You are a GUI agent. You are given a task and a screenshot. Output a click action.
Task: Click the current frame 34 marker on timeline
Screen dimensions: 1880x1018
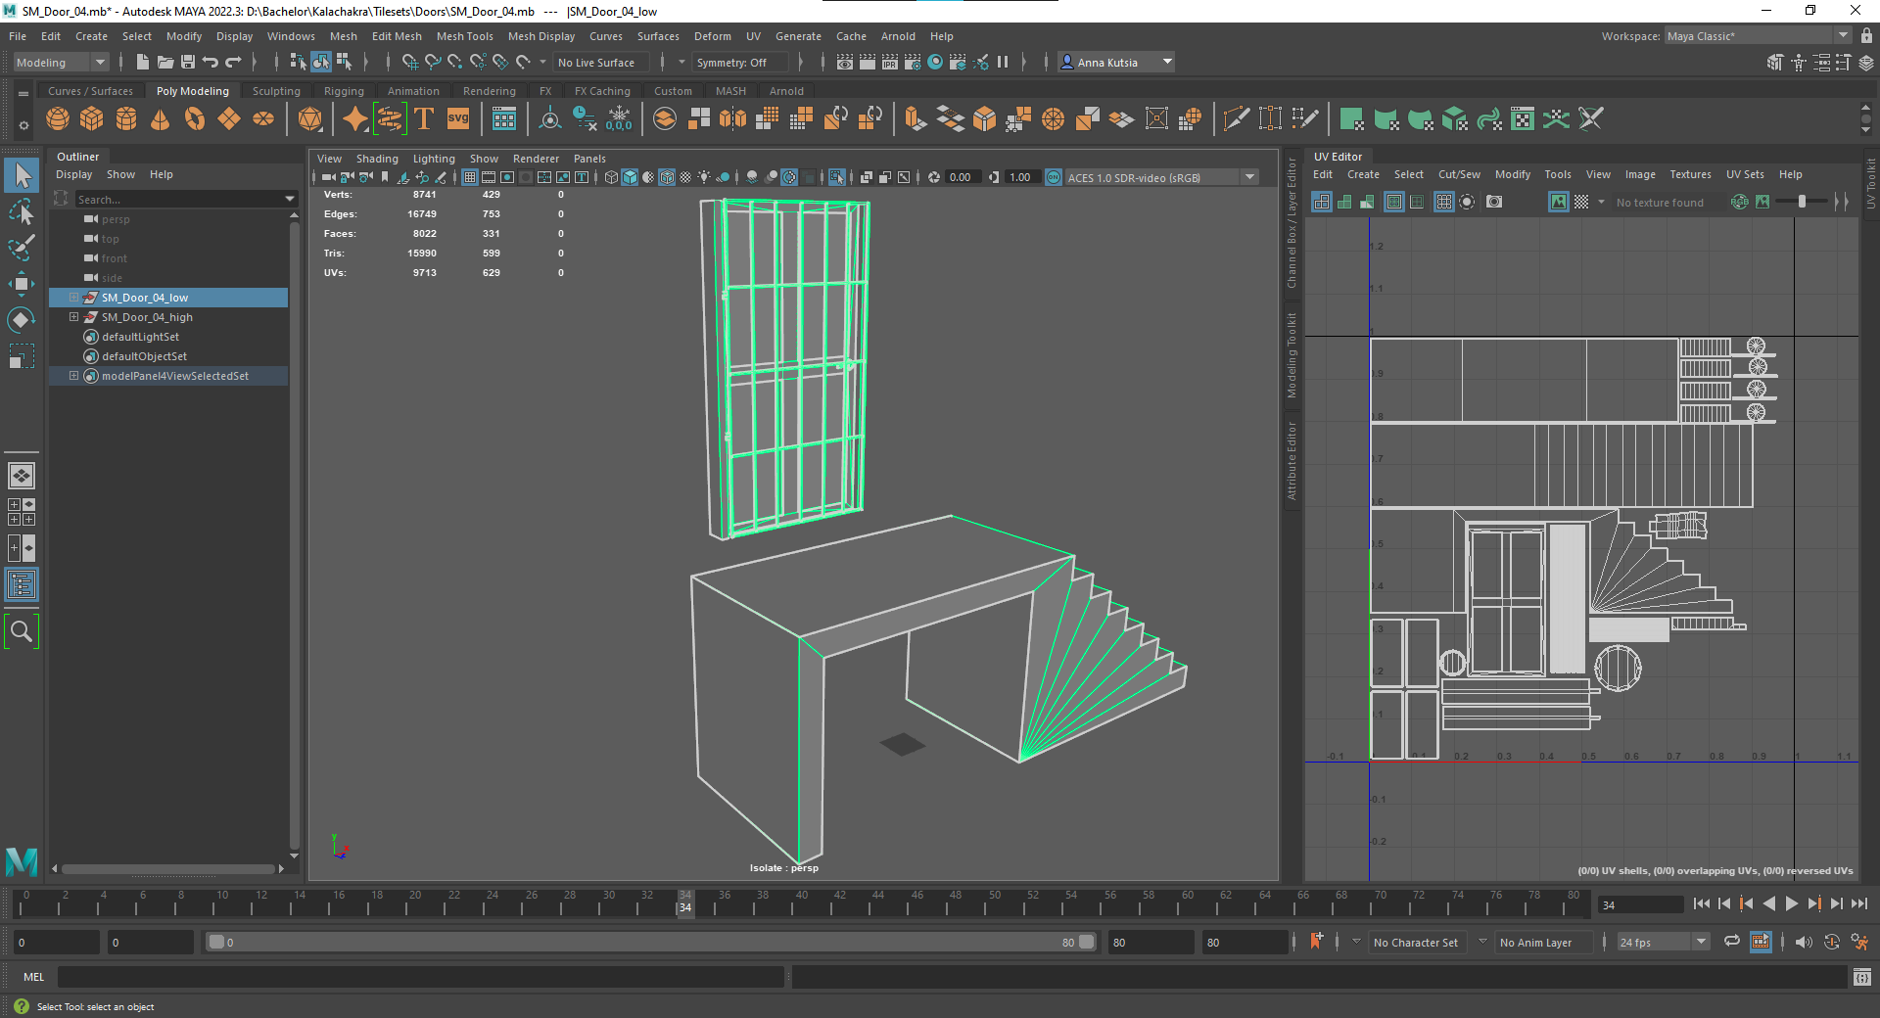tap(685, 902)
